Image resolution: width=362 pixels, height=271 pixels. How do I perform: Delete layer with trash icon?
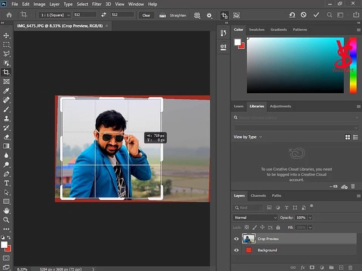click(x=350, y=267)
